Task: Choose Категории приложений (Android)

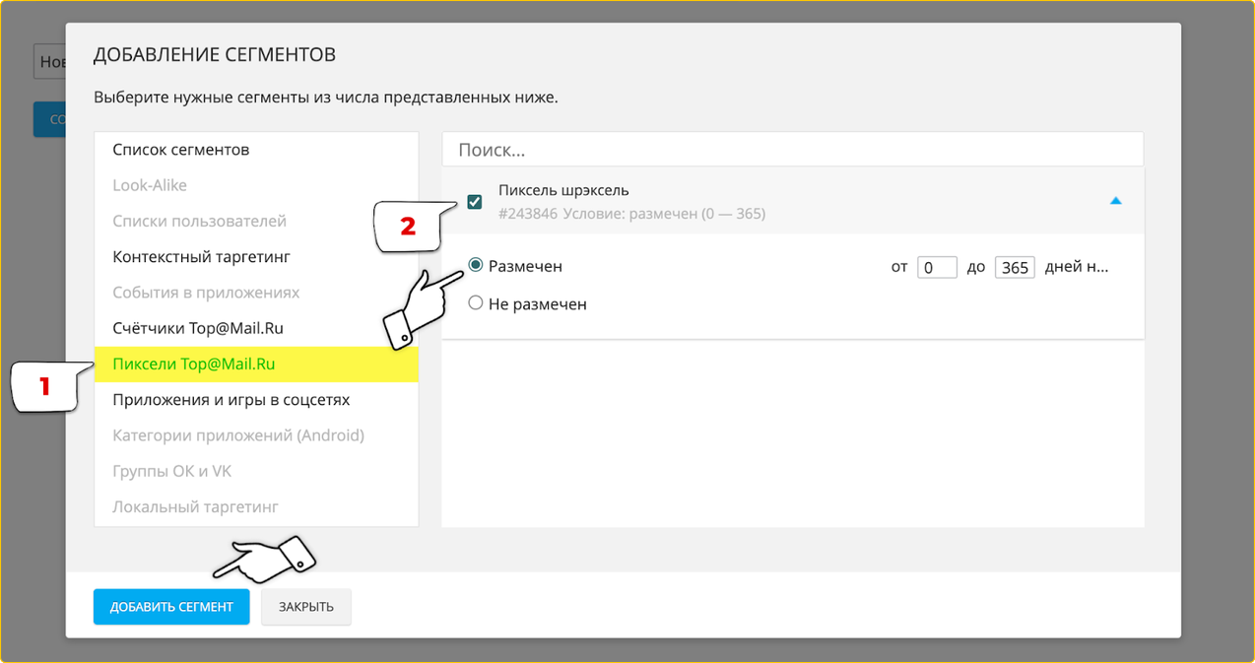Action: pos(238,435)
